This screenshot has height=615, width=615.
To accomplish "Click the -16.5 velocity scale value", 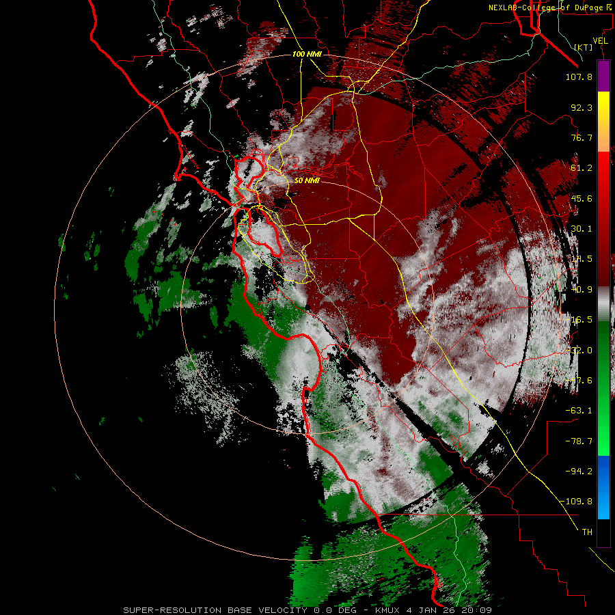I will pos(579,320).
